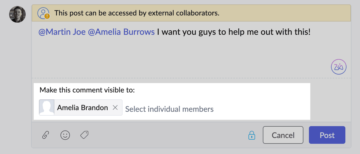The height and width of the screenshot is (154, 360).
Task: Click the paperclip attach file icon
Action: [45, 135]
